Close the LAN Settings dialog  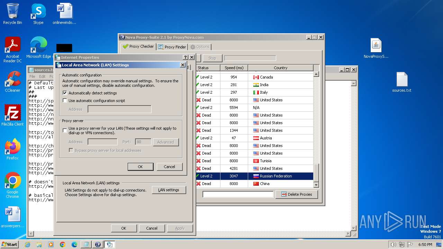click(182, 65)
